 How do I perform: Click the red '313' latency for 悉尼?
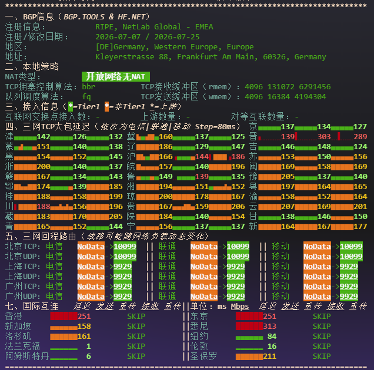tap(270, 327)
